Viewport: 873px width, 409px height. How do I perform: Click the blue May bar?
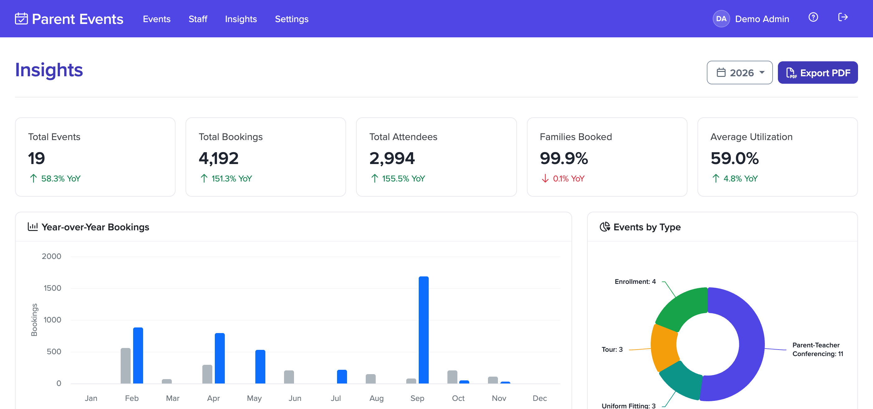[x=260, y=367]
